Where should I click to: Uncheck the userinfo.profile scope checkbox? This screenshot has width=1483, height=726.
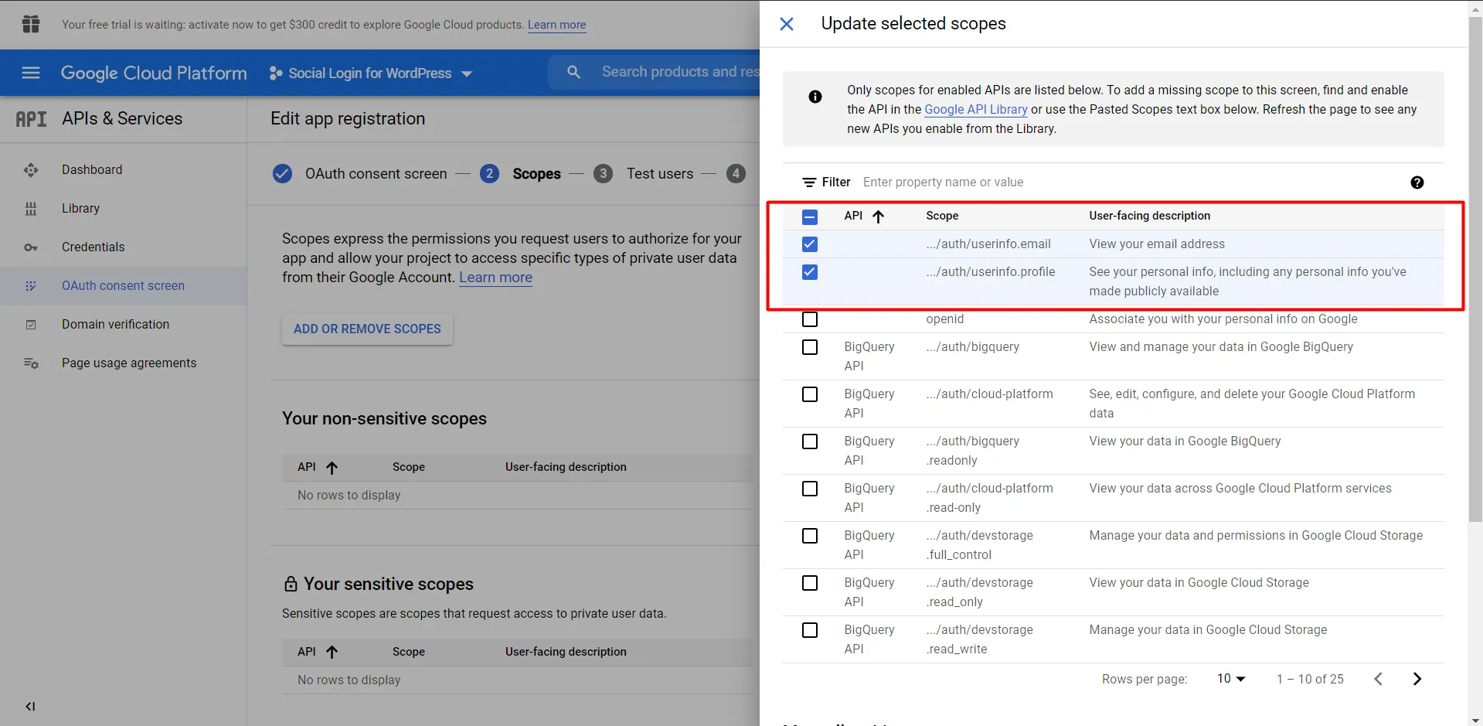click(810, 272)
